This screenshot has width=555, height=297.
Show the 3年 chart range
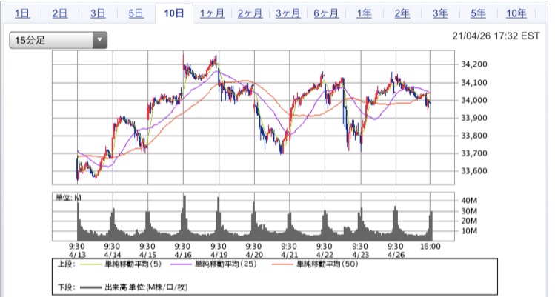(x=440, y=14)
